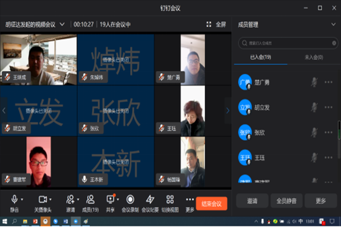This screenshot has width=341, height=227.
Task: Enter 全屏 fullscreen mode
Action: [x=216, y=24]
